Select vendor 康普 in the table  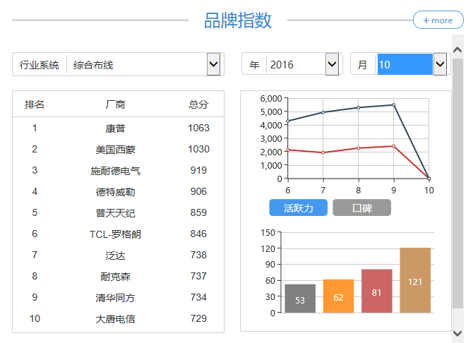(x=115, y=128)
